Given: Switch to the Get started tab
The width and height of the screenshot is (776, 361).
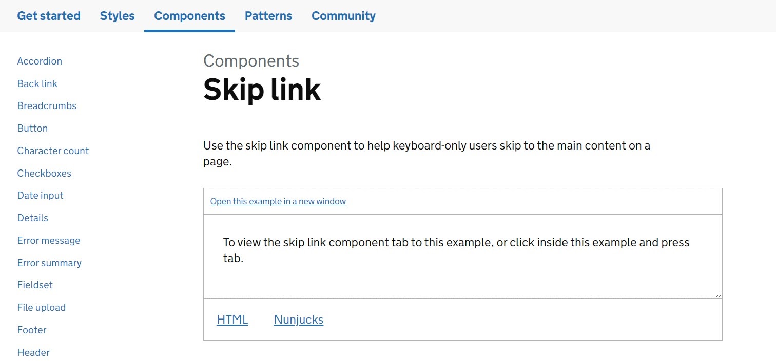Looking at the screenshot, I should [48, 16].
